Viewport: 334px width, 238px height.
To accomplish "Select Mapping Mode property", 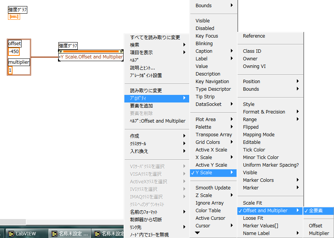I will point(270,135).
